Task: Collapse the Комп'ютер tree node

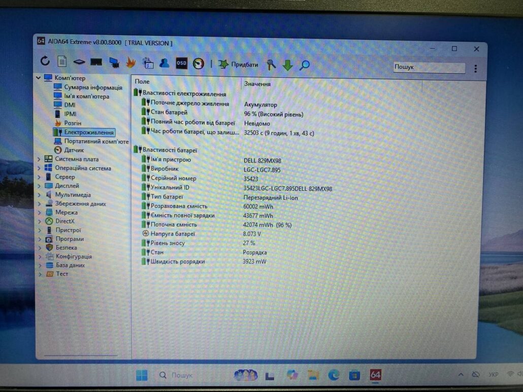Action: (x=38, y=78)
